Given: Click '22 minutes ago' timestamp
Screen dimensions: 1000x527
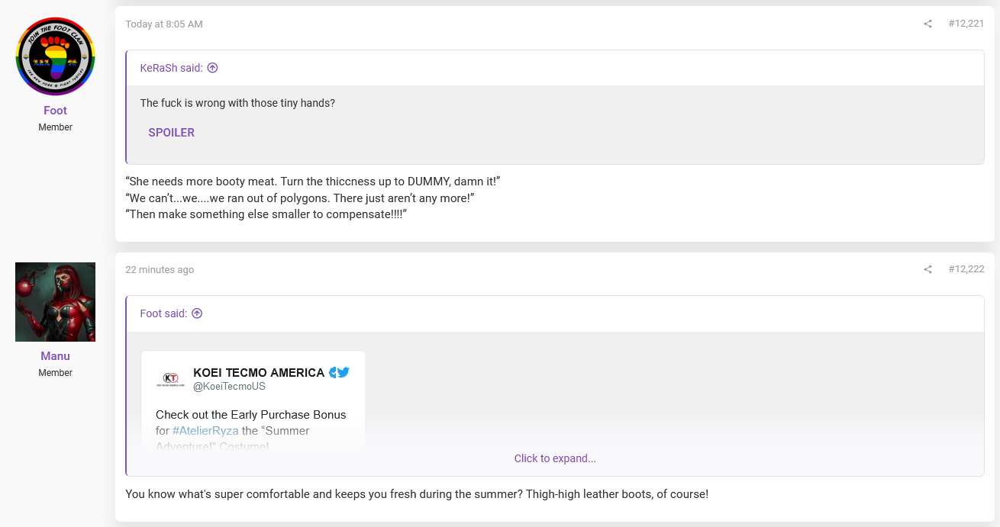Looking at the screenshot, I should [160, 270].
